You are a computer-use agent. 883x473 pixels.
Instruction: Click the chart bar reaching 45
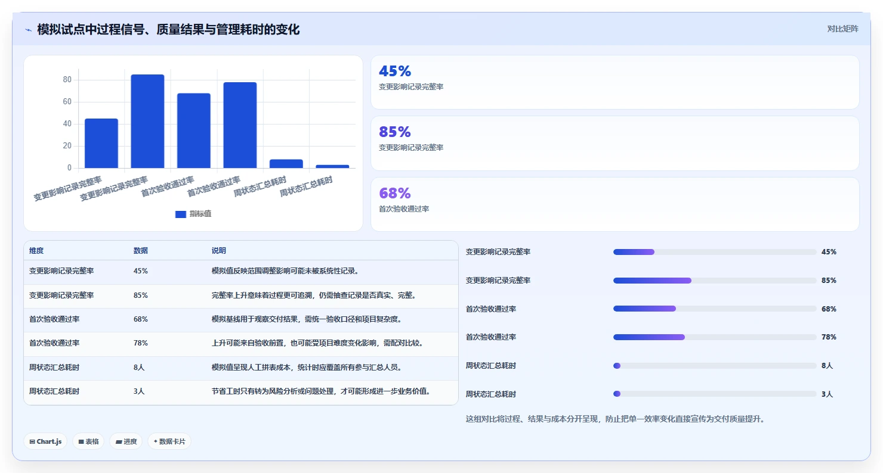101,144
